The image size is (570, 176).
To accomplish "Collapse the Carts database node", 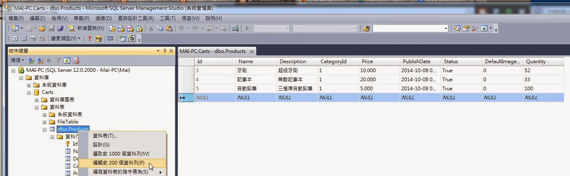I will click(29, 92).
